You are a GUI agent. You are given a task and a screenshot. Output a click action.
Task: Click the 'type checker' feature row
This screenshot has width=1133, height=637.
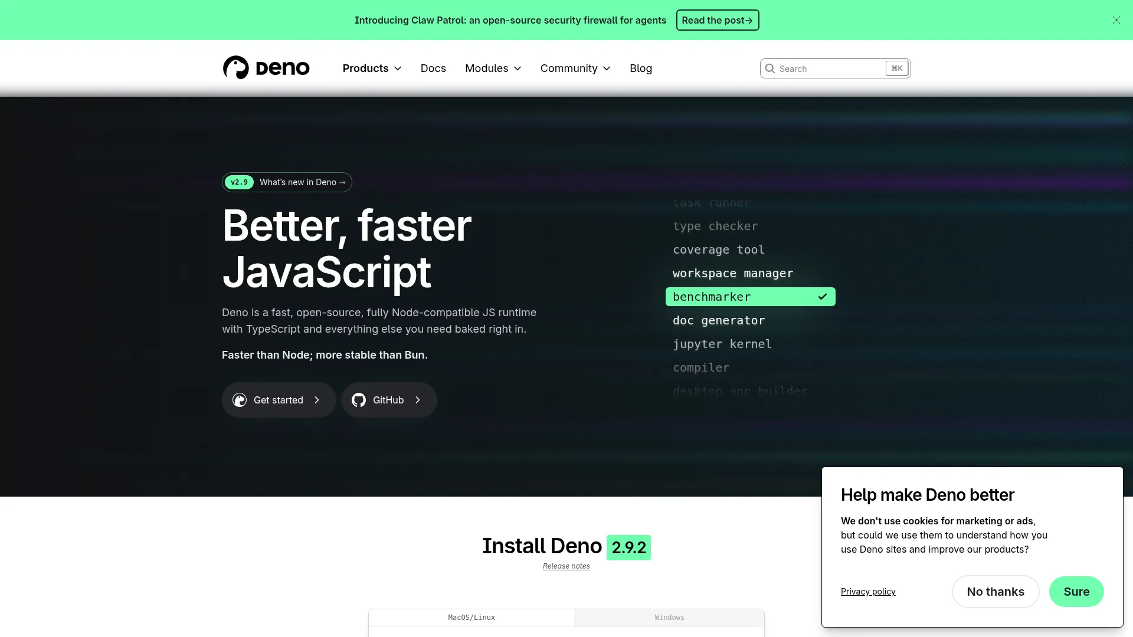715,226
